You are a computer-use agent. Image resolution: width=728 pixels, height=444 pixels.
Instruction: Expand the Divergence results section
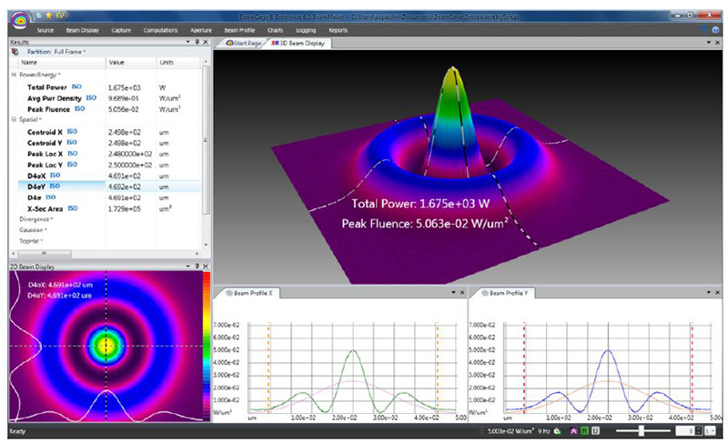click(x=35, y=218)
